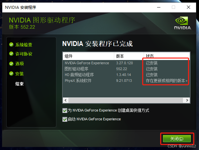
Task: Select the 许可协议 step in the sidebar
Action: (x=24, y=54)
